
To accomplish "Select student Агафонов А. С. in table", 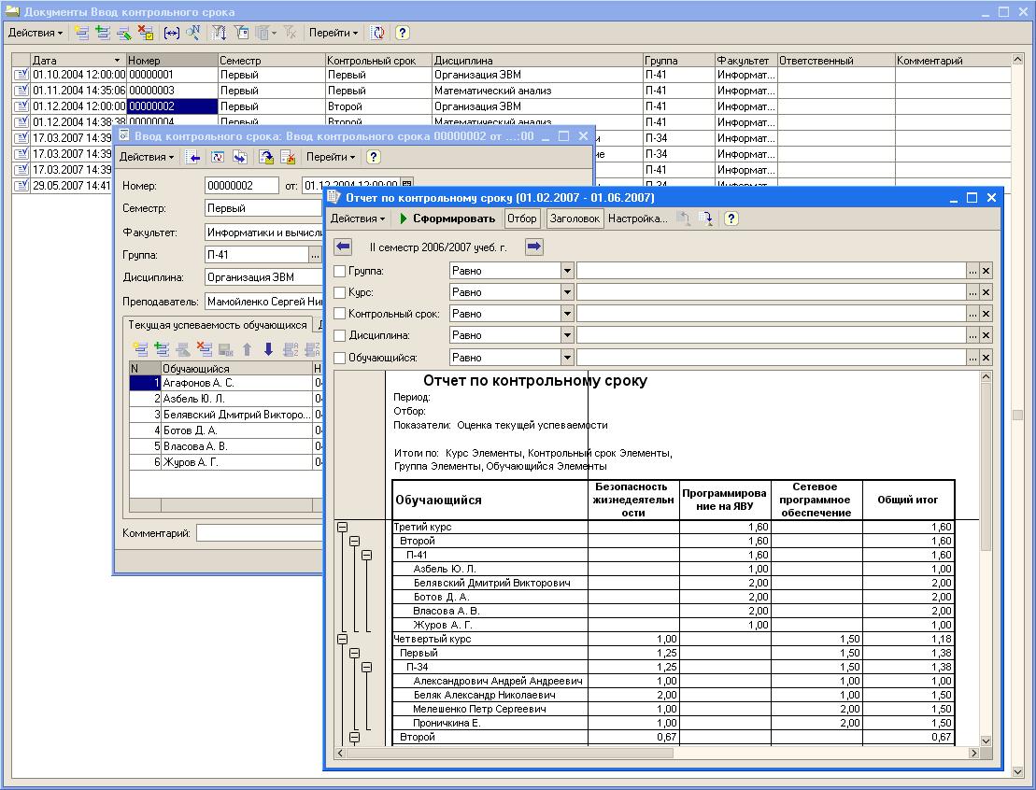I will point(226,383).
